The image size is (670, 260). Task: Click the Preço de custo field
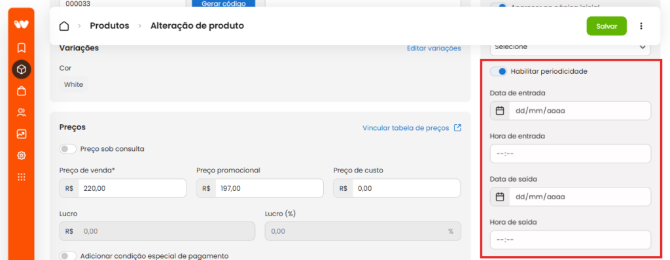(x=397, y=188)
